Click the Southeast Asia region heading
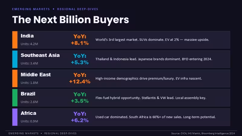This screenshot has height=136, width=242. [40, 55]
